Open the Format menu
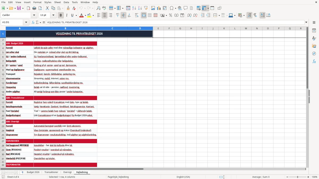319x179 pixels. [37, 2]
